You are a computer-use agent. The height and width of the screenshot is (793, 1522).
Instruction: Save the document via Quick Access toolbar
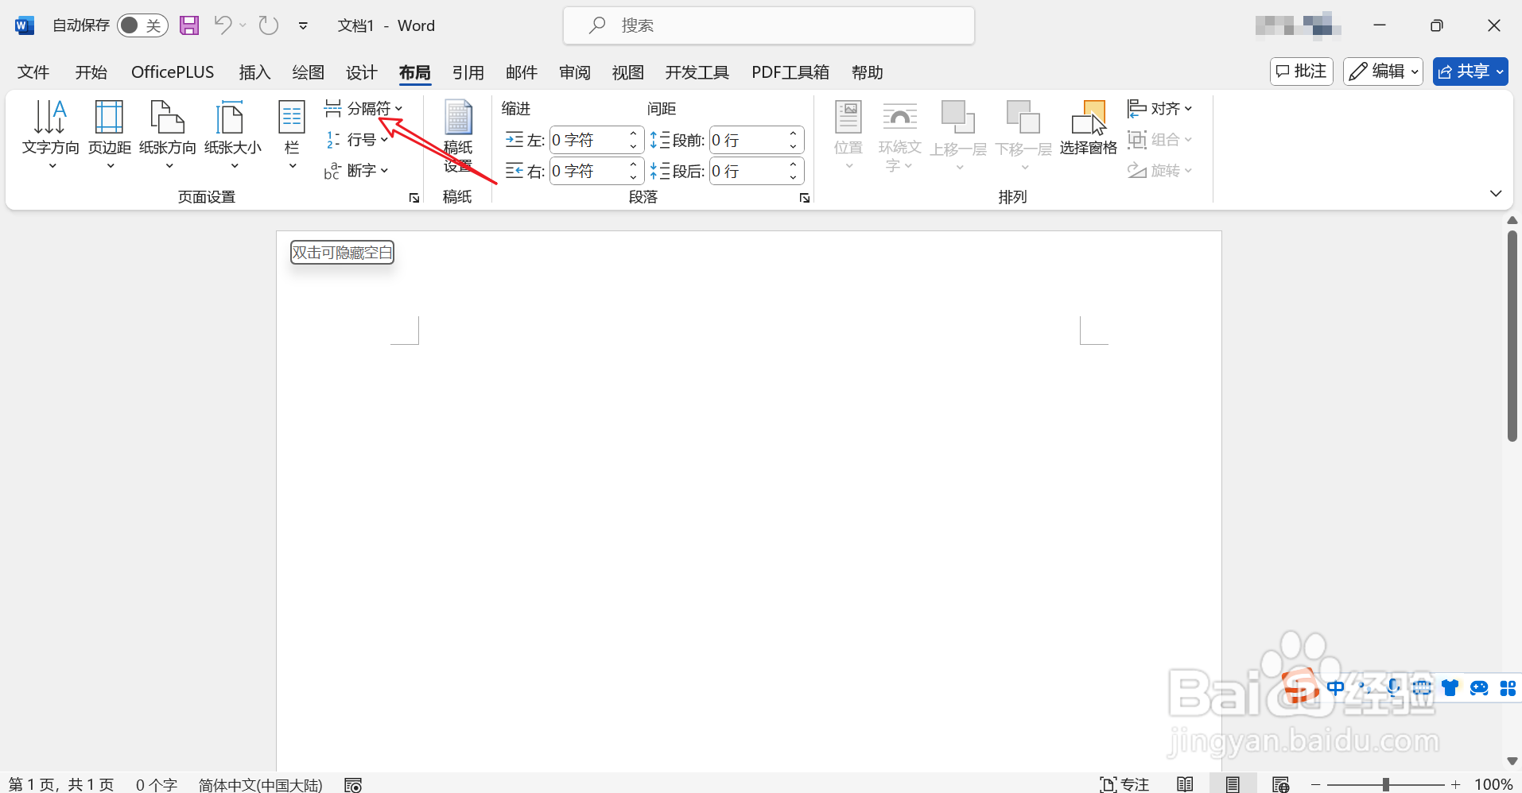tap(188, 25)
